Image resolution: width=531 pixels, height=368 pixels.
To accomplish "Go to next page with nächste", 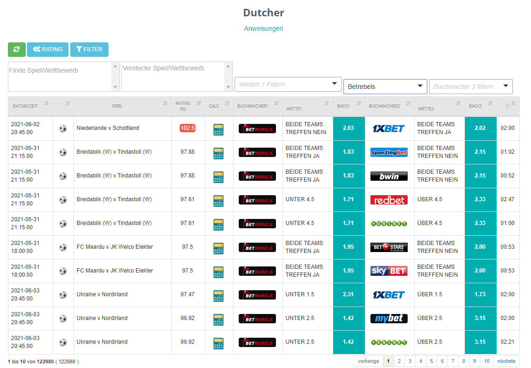I will coord(506,361).
